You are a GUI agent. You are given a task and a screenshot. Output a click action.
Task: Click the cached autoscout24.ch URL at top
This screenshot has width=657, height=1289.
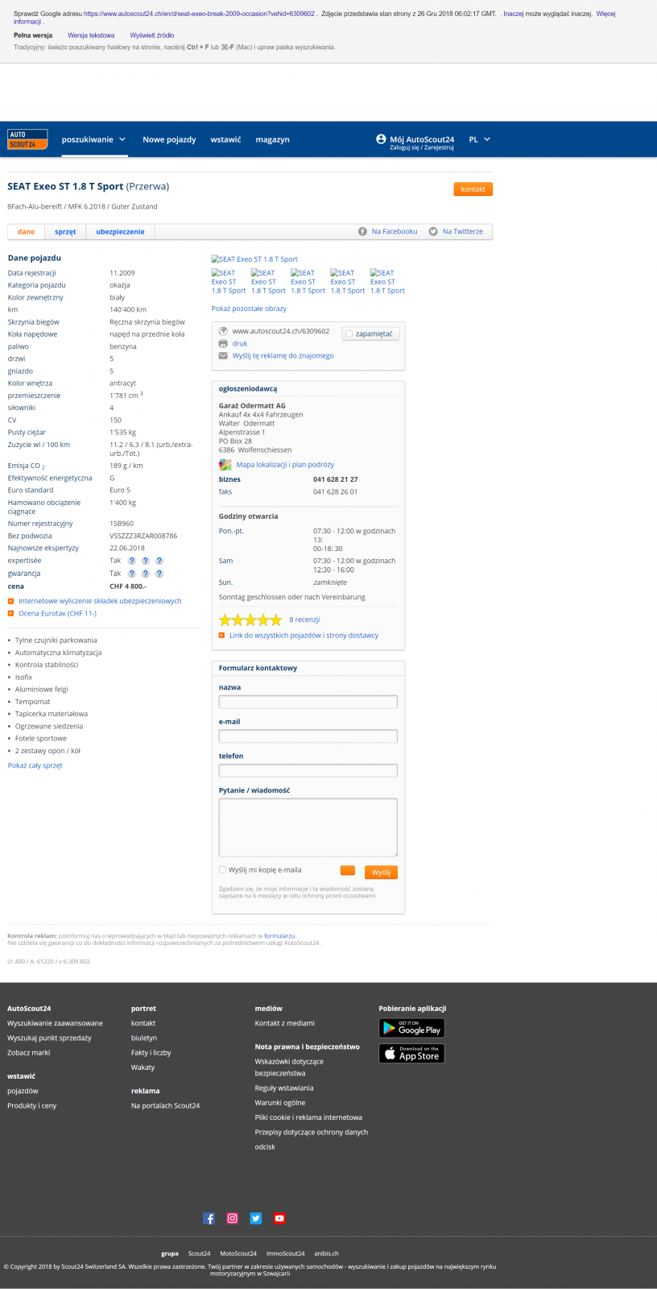(199, 14)
